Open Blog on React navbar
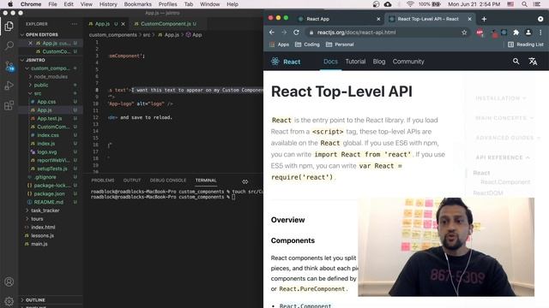The width and height of the screenshot is (549, 308). (379, 62)
